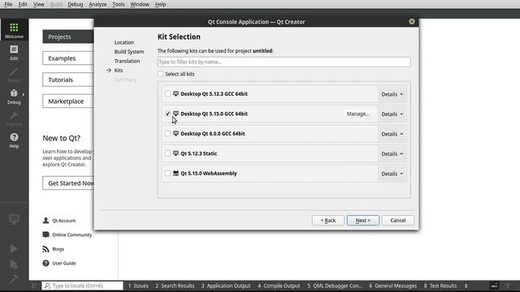
Task: Click monitor icon of Desktop Qt 5.12.3 kit
Action: (x=175, y=94)
